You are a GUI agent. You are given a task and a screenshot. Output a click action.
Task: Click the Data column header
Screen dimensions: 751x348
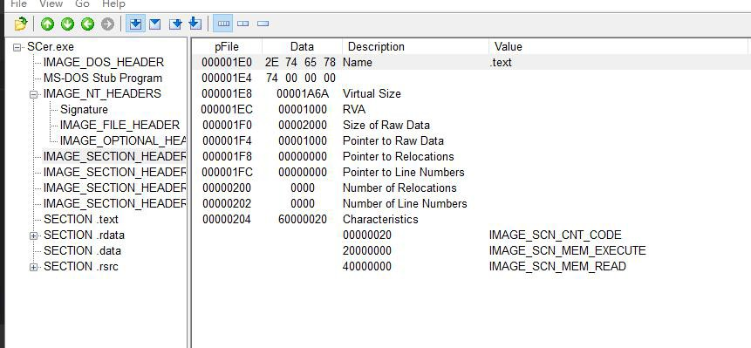point(302,46)
